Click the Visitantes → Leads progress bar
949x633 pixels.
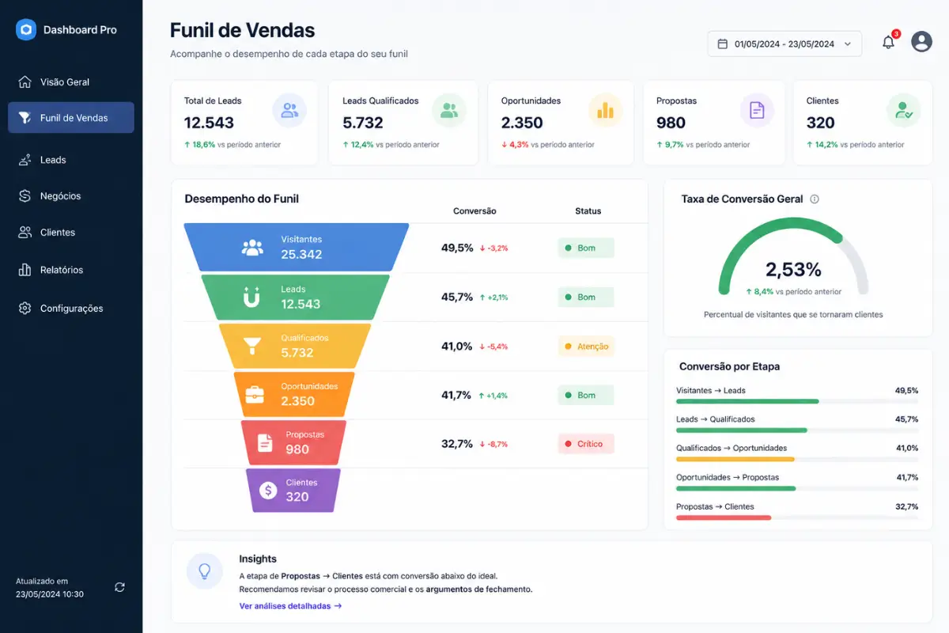[797, 402]
